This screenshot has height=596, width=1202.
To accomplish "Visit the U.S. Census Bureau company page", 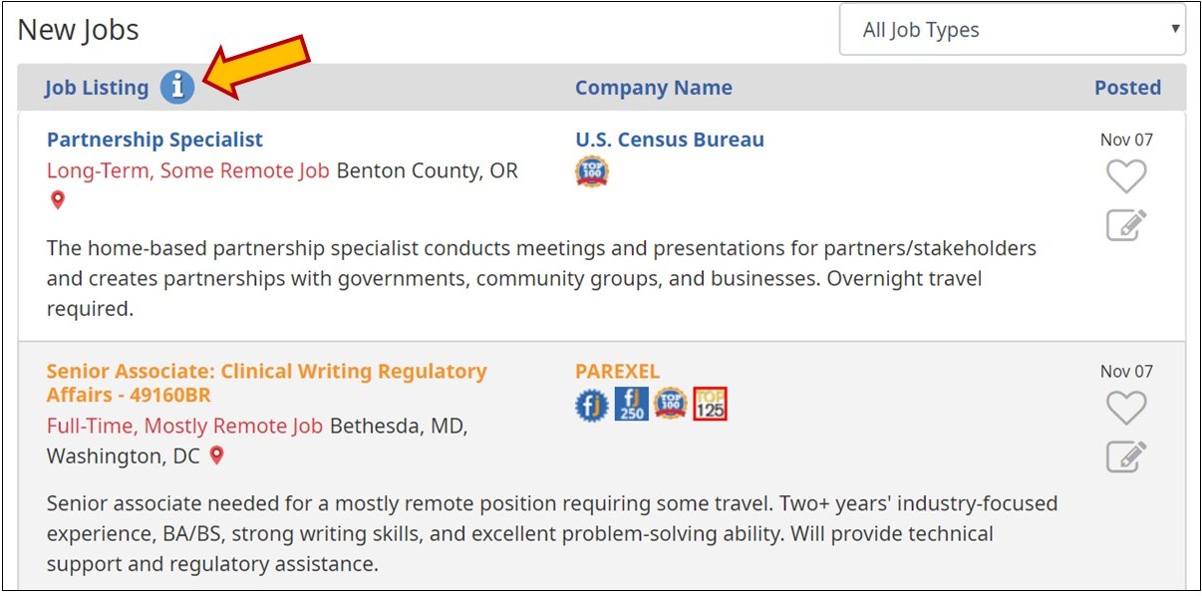I will click(670, 140).
